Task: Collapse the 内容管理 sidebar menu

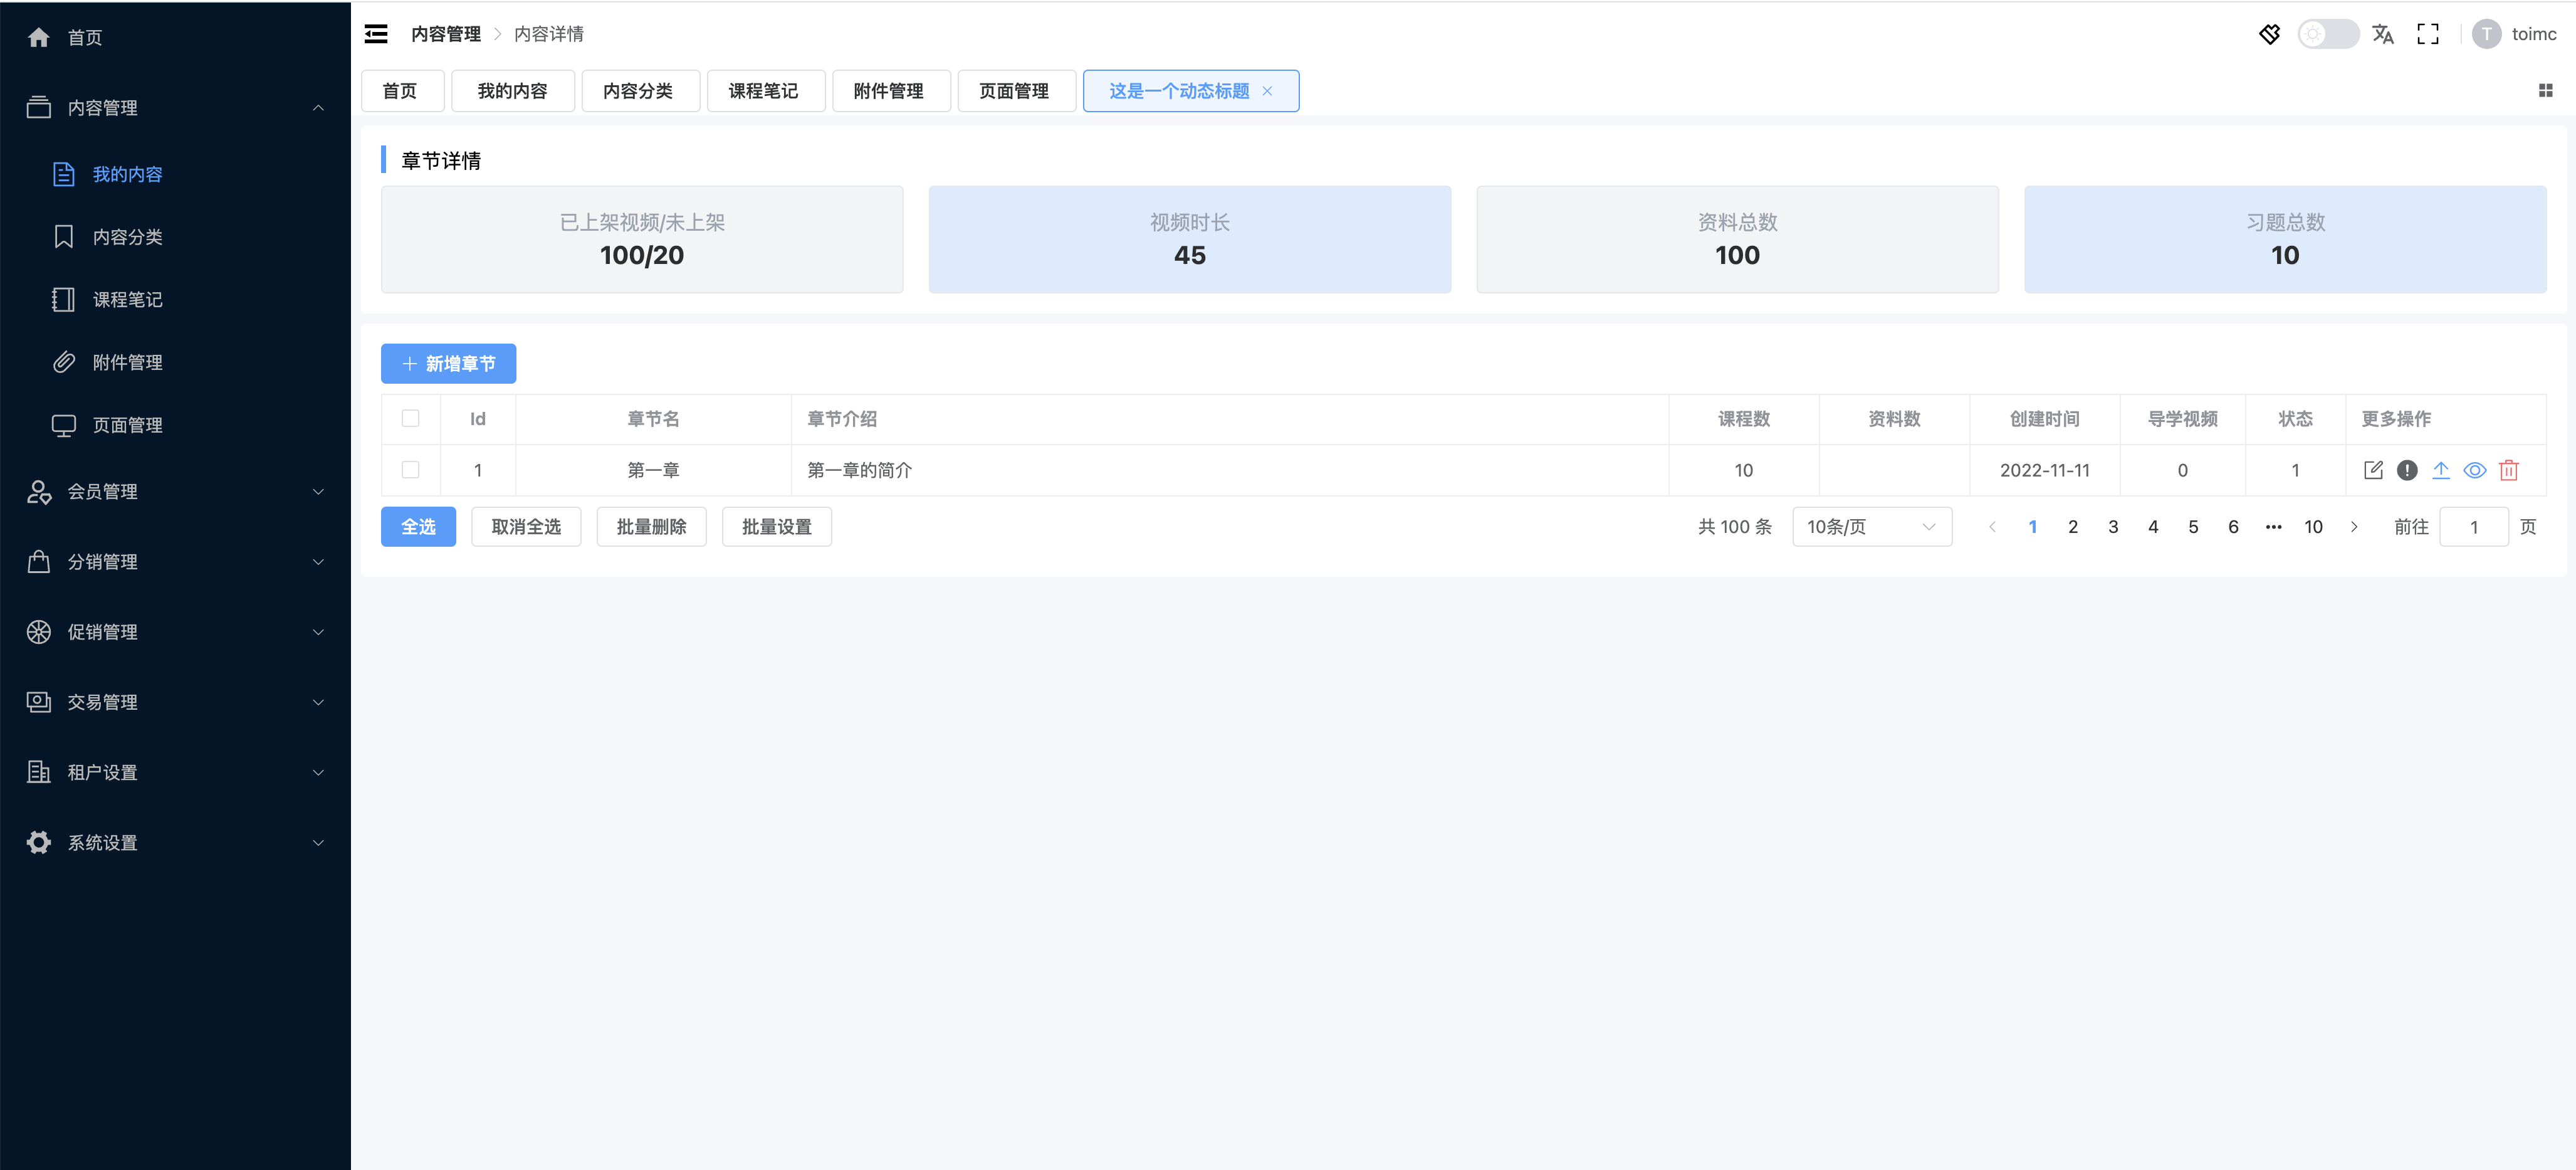Action: pos(175,108)
